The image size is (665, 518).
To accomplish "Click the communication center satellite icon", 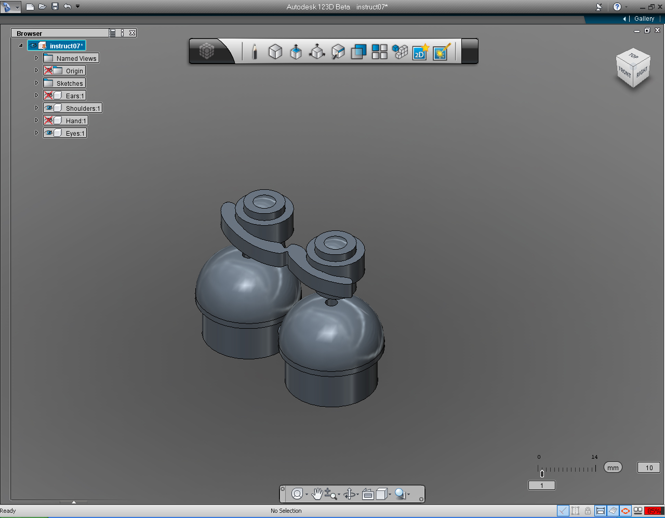I will (599, 7).
